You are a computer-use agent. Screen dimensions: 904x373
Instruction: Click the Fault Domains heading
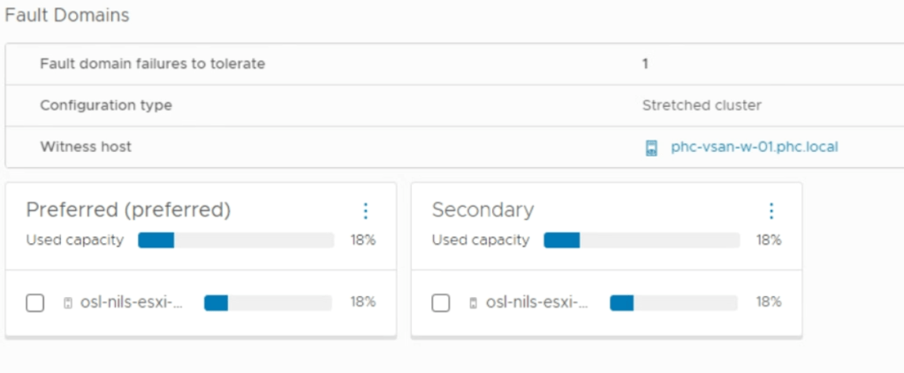67,16
